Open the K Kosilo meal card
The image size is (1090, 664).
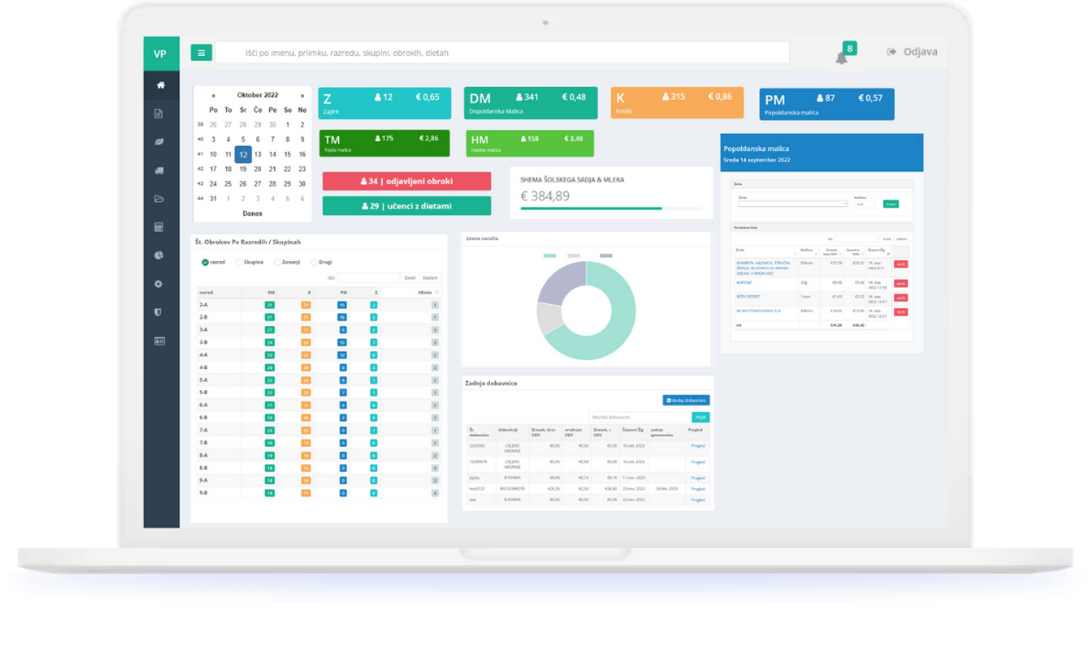tap(677, 103)
